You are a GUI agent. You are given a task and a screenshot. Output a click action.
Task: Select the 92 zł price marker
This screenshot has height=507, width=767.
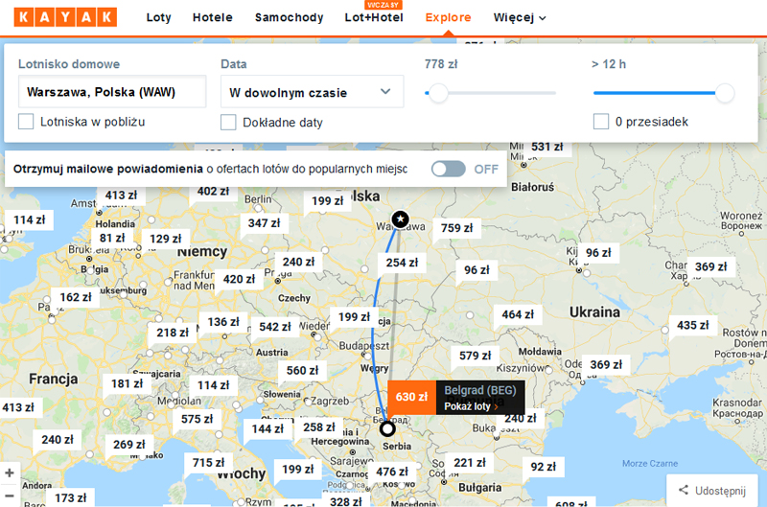click(544, 468)
